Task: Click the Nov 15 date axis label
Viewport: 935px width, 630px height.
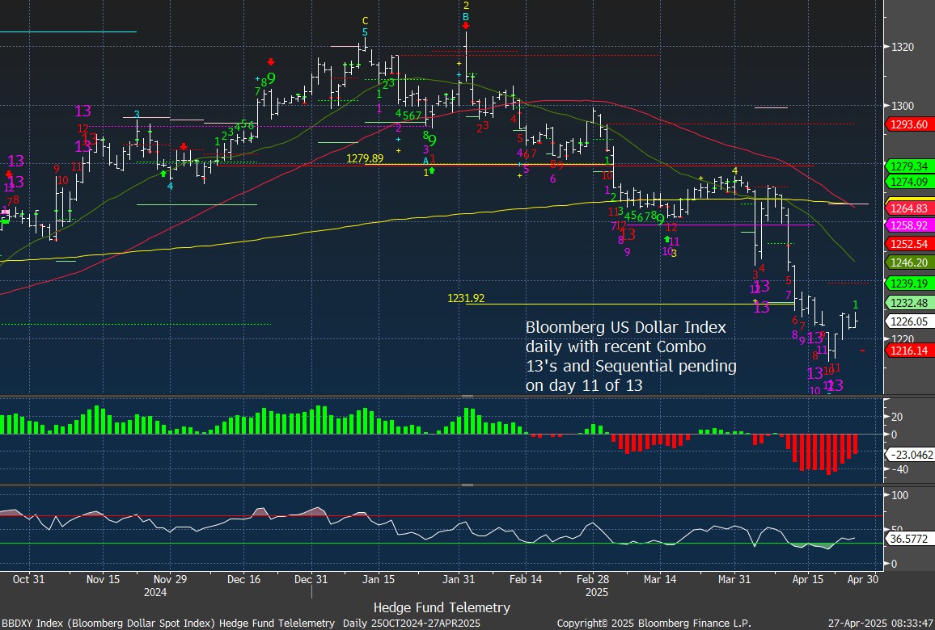Action: [x=103, y=579]
